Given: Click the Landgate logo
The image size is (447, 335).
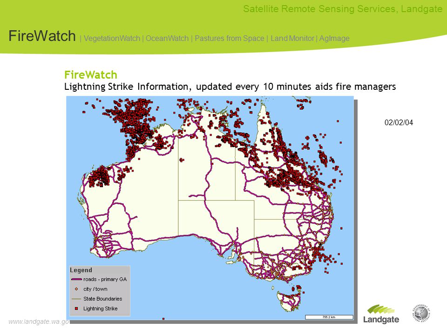Looking at the screenshot, I should (381, 314).
